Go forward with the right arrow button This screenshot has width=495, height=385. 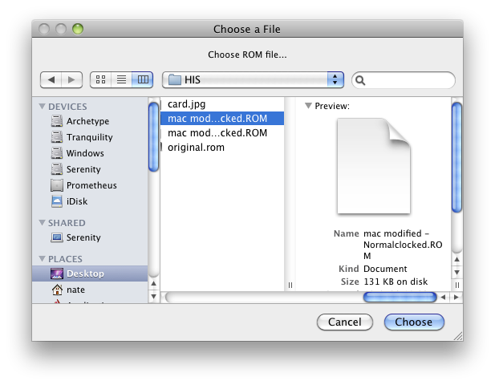72,79
